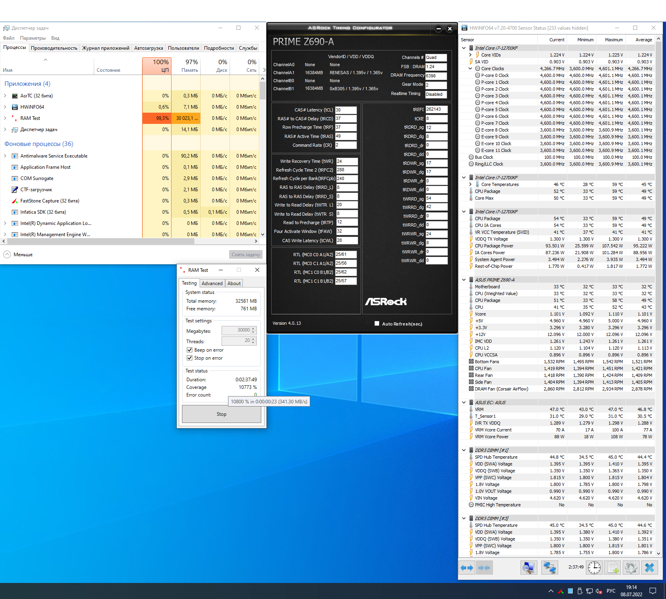Click Снять задачу button
The height and width of the screenshot is (599, 666).
(x=246, y=255)
